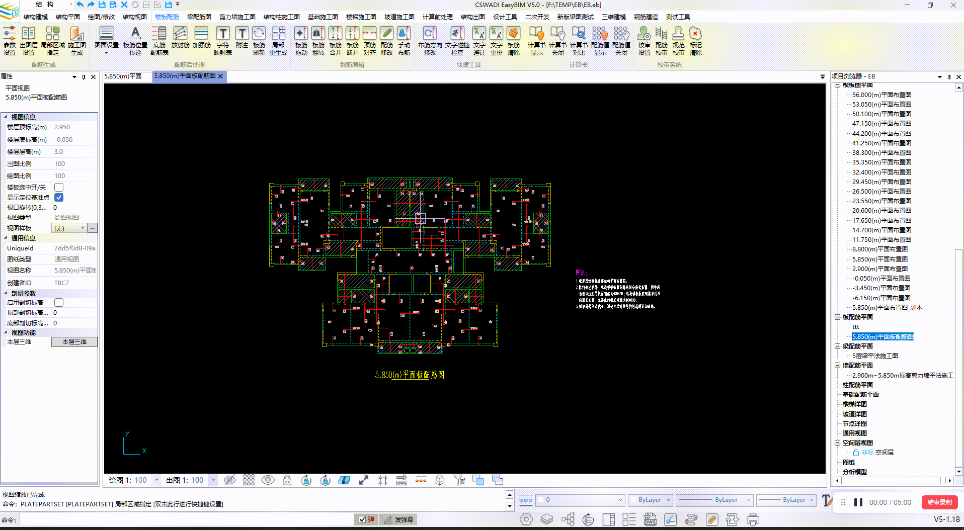Click 标记清除 mark clear icon
This screenshot has height=530, width=964.
(x=696, y=41)
